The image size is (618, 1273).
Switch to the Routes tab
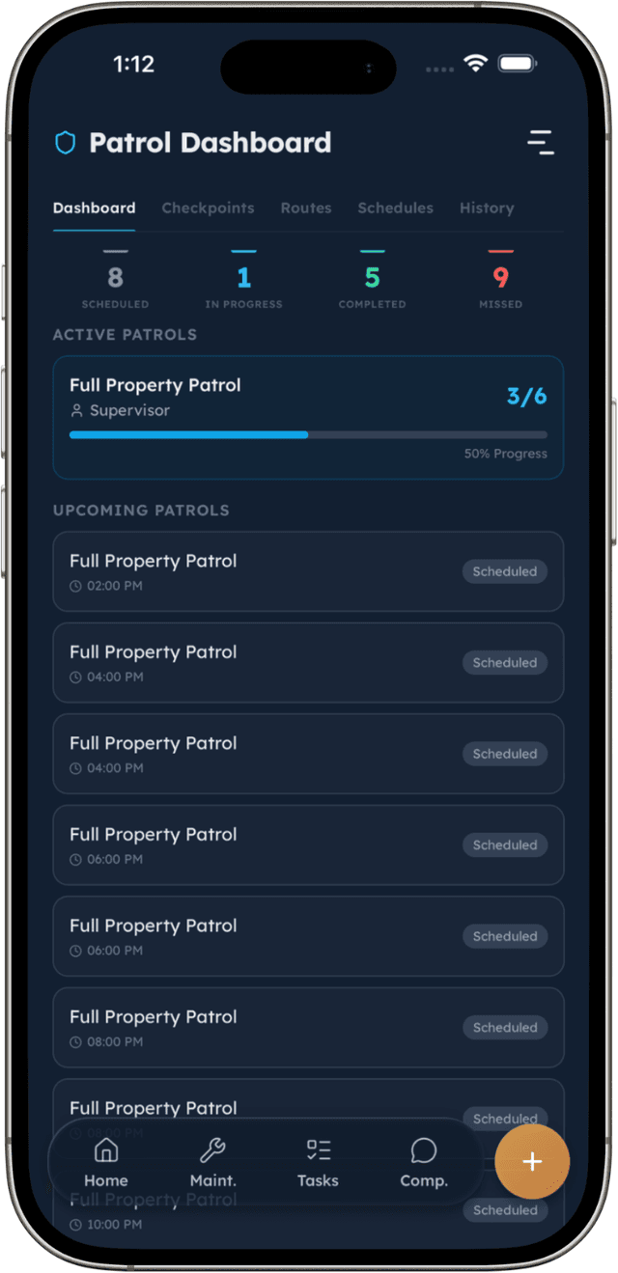(x=306, y=208)
